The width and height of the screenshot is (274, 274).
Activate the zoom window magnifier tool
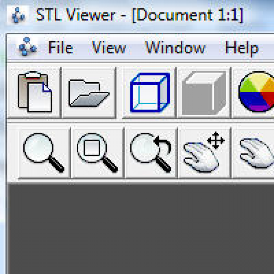[x=97, y=153]
